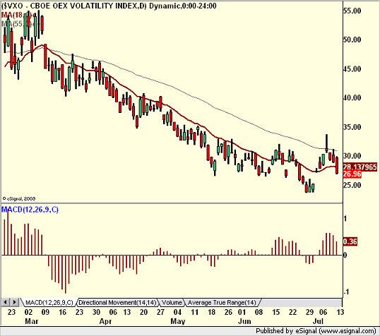
Task: Click the Jul month label on the time axis
Action: pos(319,321)
